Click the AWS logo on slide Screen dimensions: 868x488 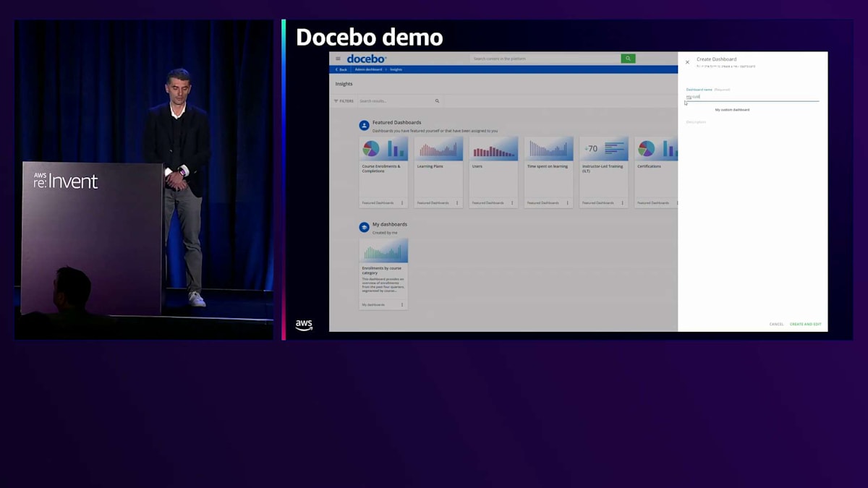point(304,325)
